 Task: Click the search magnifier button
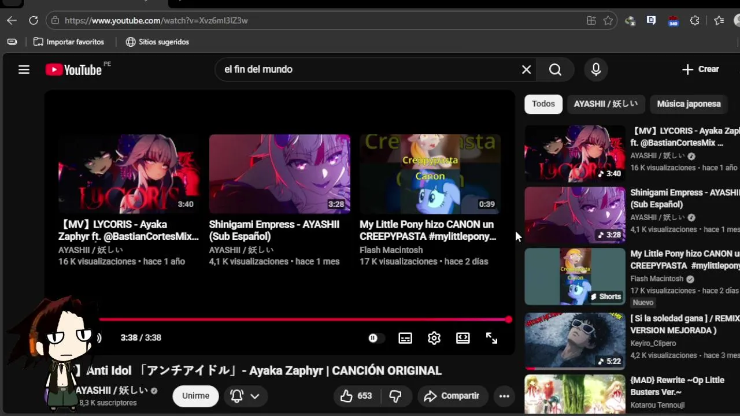coord(555,70)
